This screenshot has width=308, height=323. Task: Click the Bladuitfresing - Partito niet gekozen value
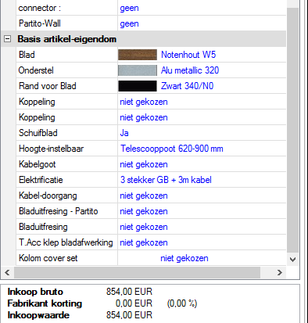tap(144, 211)
